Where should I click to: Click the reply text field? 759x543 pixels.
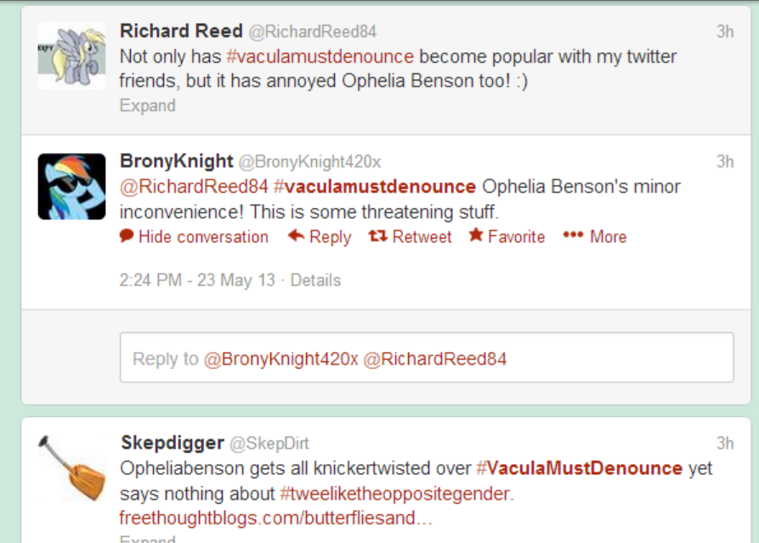point(427,358)
